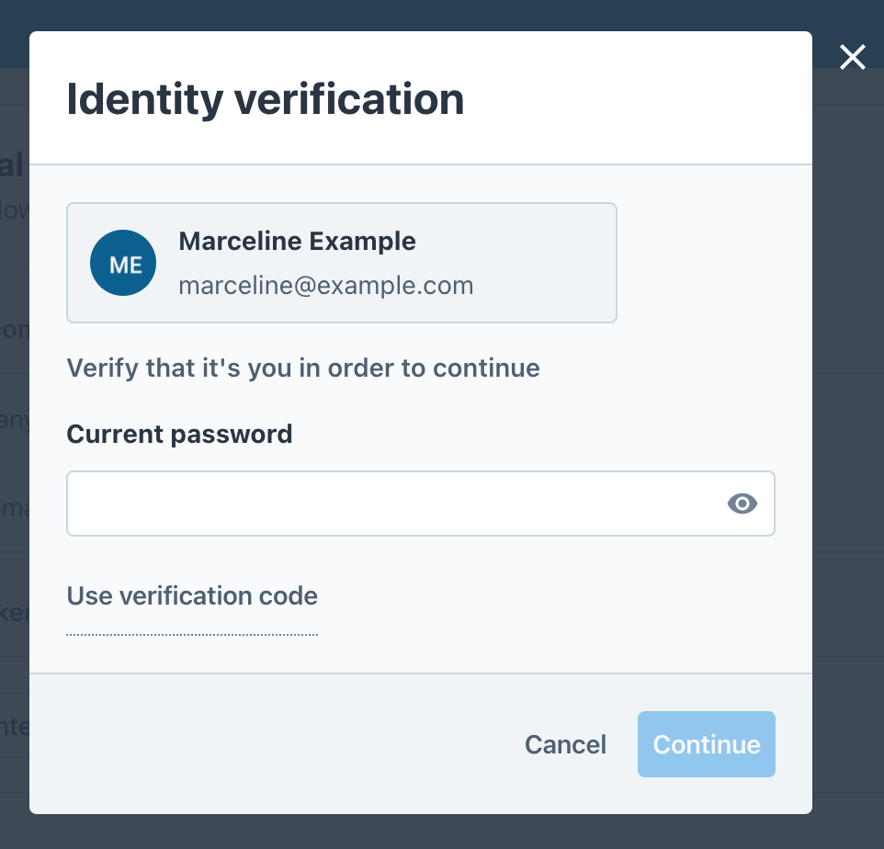Select the Marceline Example name text
Image resolution: width=884 pixels, height=849 pixels.
297,242
